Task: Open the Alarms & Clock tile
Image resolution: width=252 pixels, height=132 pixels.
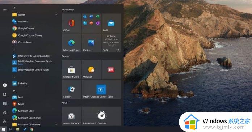Action: (x=71, y=116)
